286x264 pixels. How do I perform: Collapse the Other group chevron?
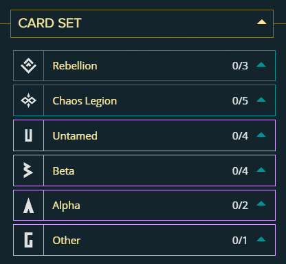[x=261, y=239]
